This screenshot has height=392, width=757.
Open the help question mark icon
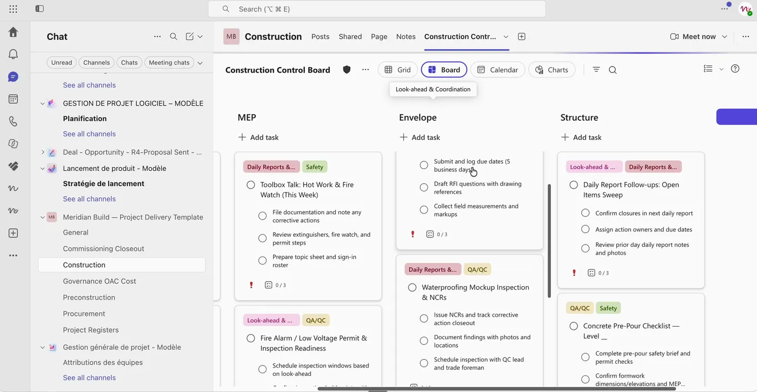[x=735, y=69]
